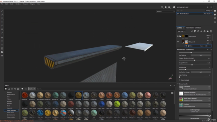Open the camera selection icon in viewport
217x122 pixels.
[170, 7]
